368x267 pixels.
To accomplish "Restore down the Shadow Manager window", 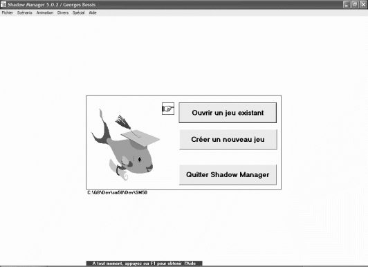I will (x=355, y=4).
